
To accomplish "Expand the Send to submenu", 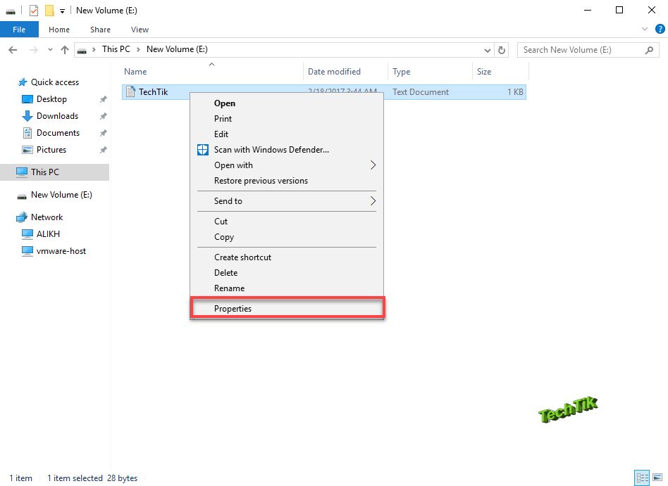I will pos(287,201).
